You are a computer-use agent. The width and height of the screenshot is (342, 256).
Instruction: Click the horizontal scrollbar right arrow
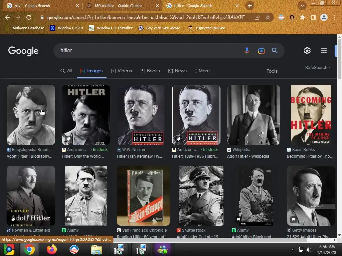tap(335, 240)
